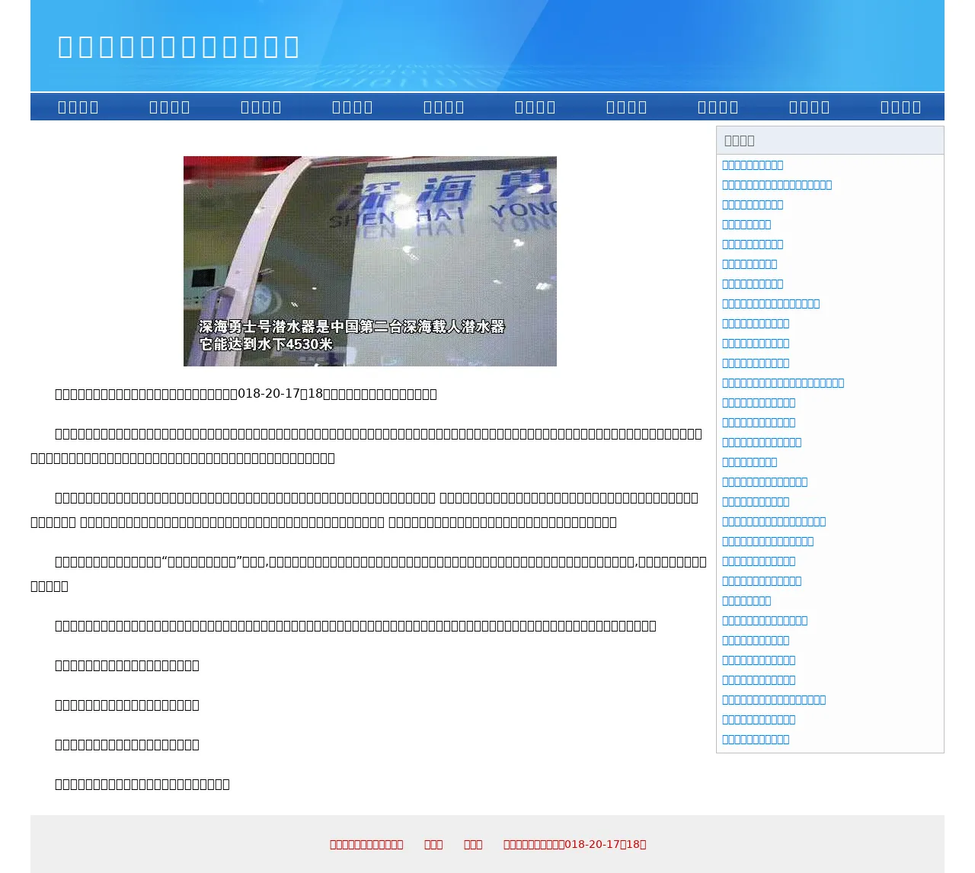
Task: Open the last link in the sidebar list
Action: 756,740
